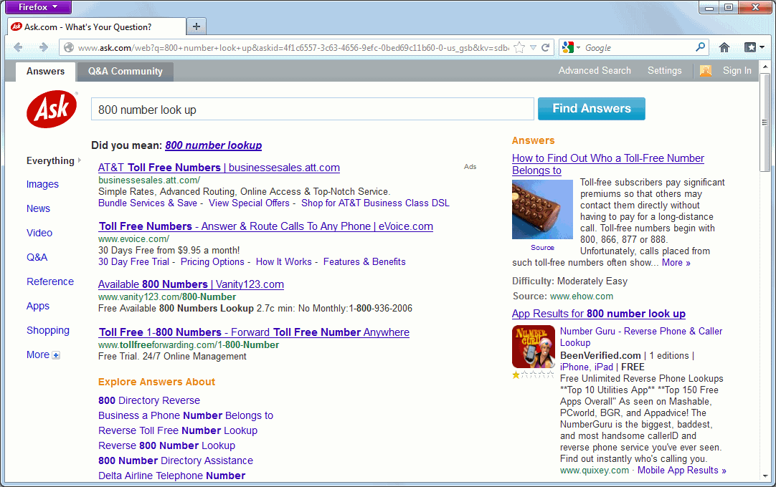Select the Ask.com browser tab

pos(97,26)
